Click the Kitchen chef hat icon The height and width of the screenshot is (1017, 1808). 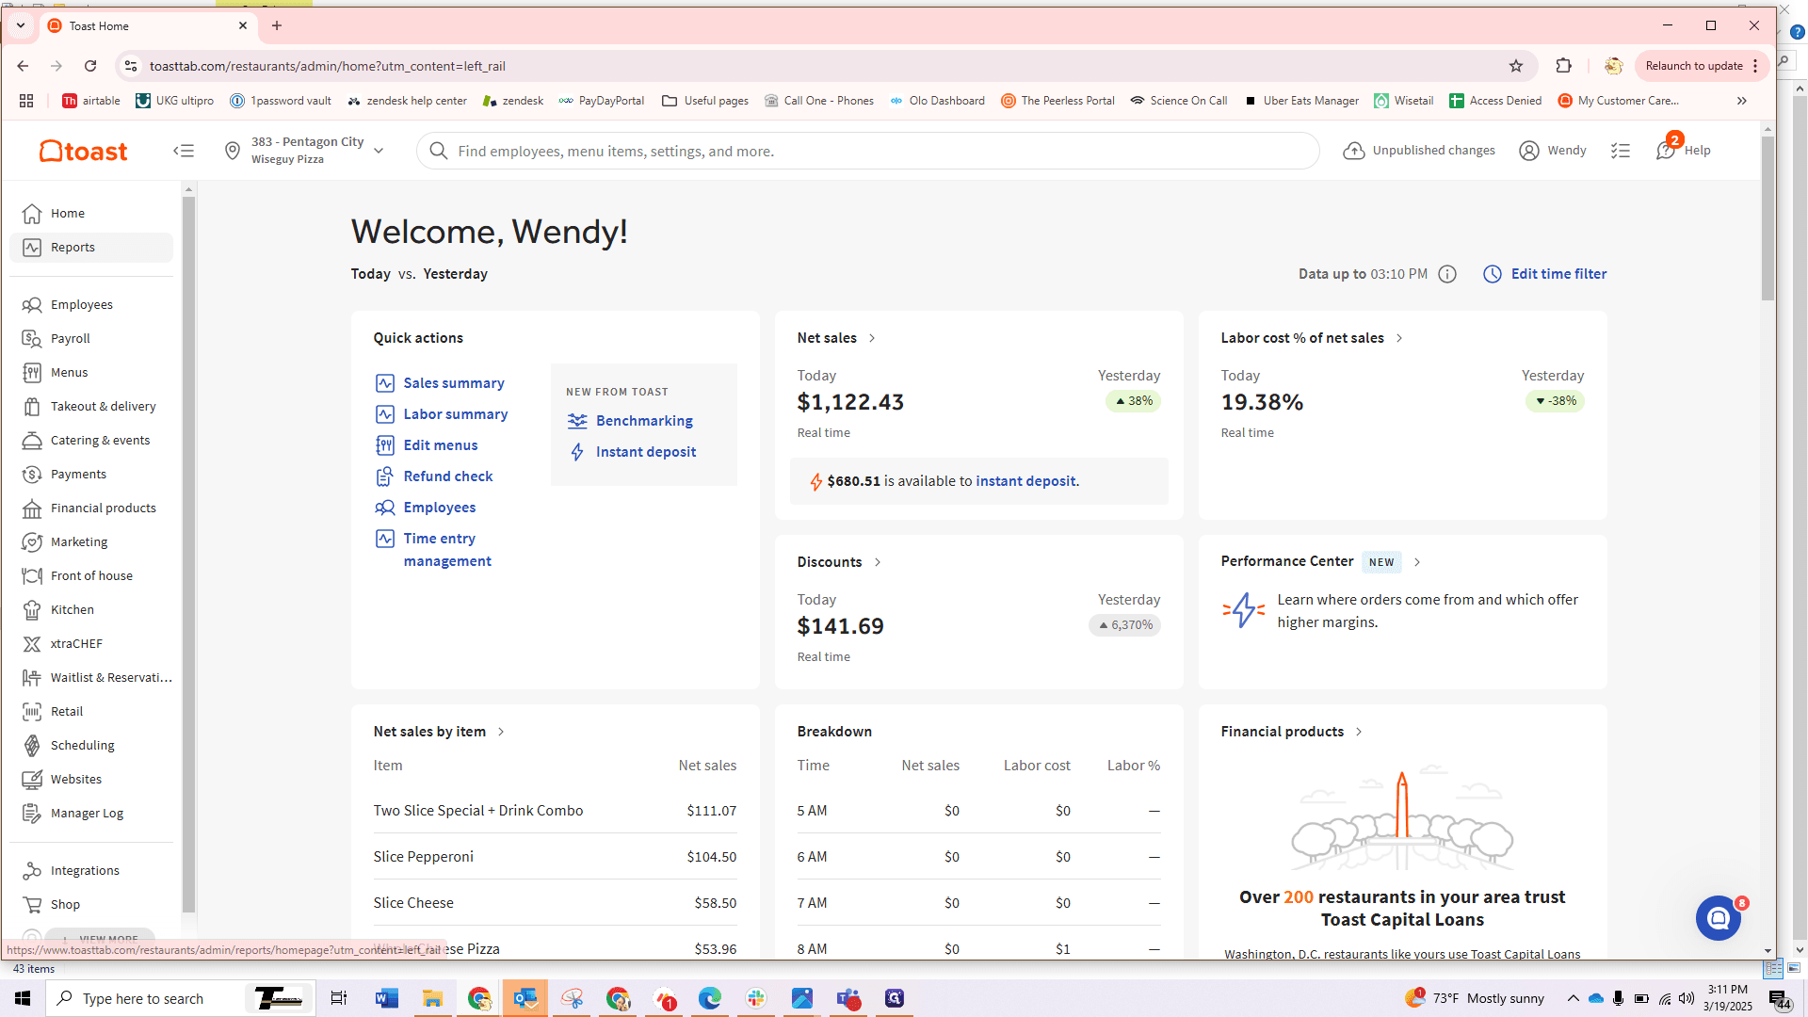(x=32, y=610)
